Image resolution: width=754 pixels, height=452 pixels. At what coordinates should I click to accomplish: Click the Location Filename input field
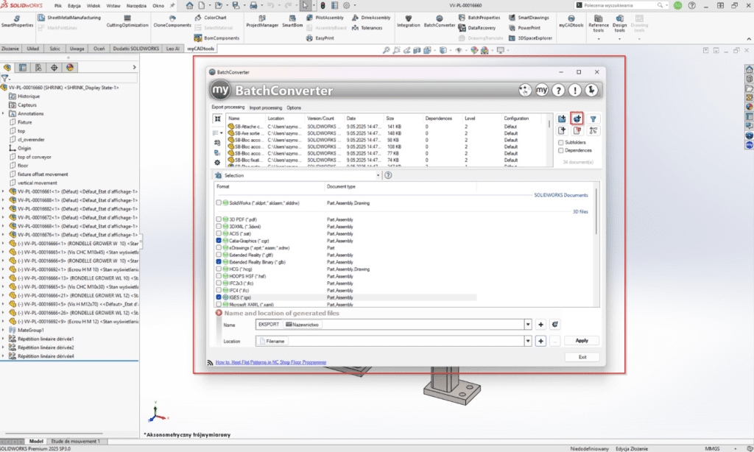click(390, 341)
